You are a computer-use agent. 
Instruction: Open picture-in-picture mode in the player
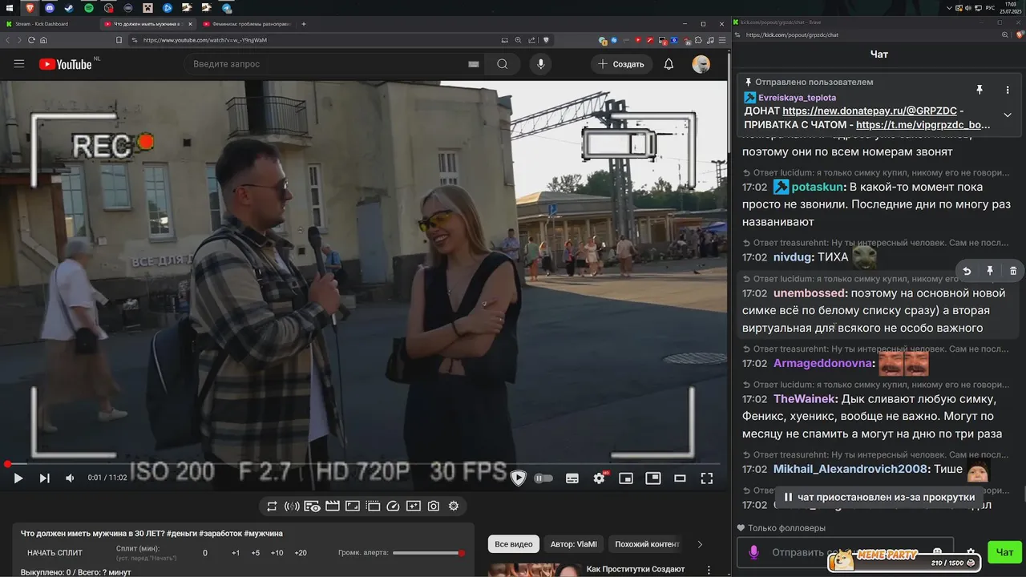(653, 478)
